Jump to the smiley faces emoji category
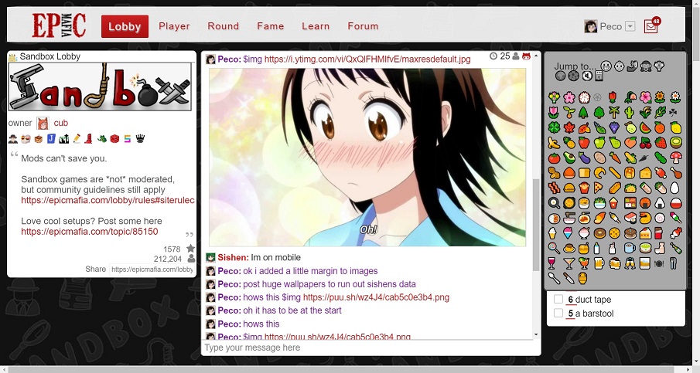This screenshot has width=700, height=373. click(606, 66)
